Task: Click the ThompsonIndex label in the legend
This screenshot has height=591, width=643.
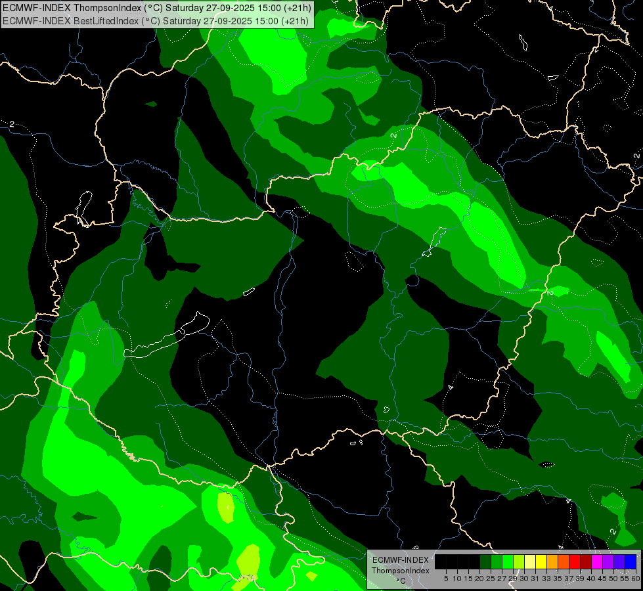Action: coord(401,571)
